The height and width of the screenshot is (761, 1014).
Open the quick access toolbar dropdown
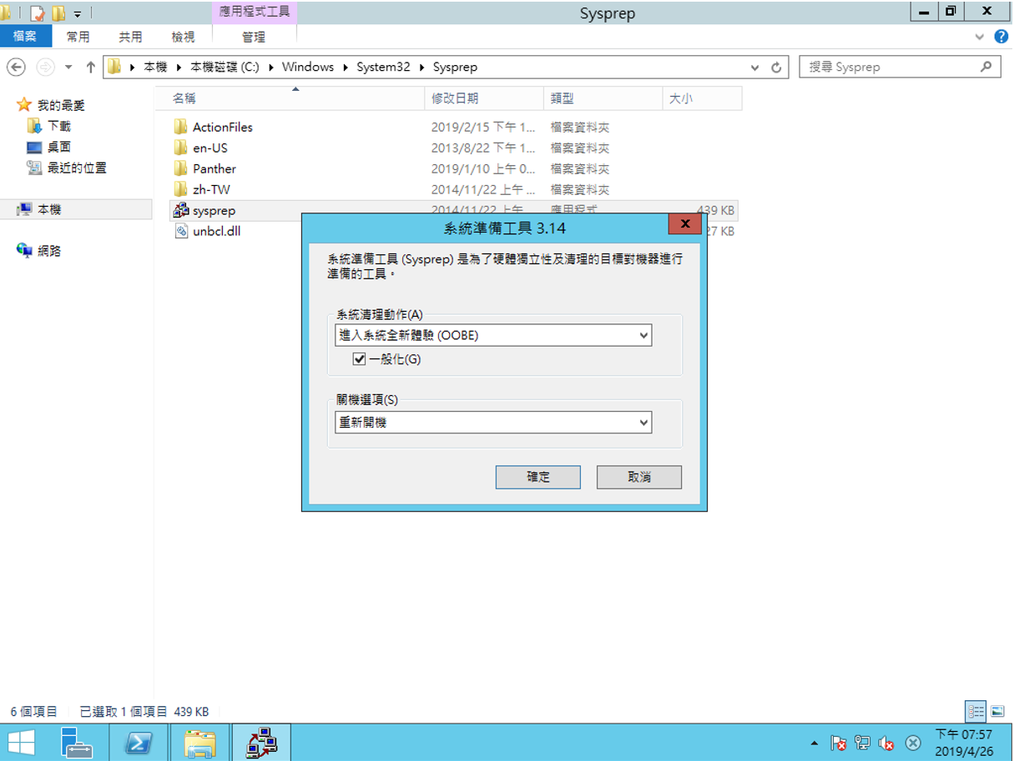pos(78,13)
